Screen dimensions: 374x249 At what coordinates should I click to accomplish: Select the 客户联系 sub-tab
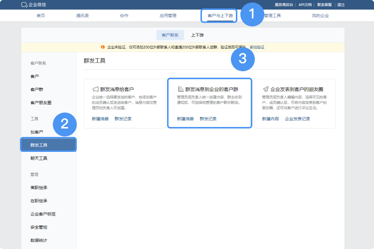tap(170, 35)
